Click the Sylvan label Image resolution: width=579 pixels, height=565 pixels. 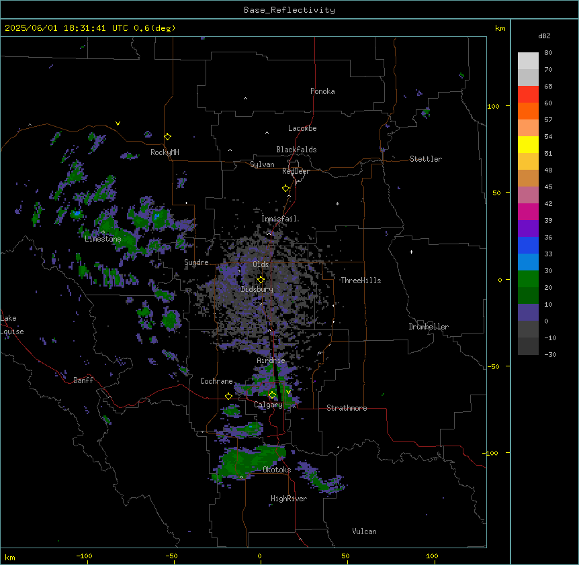(x=262, y=164)
